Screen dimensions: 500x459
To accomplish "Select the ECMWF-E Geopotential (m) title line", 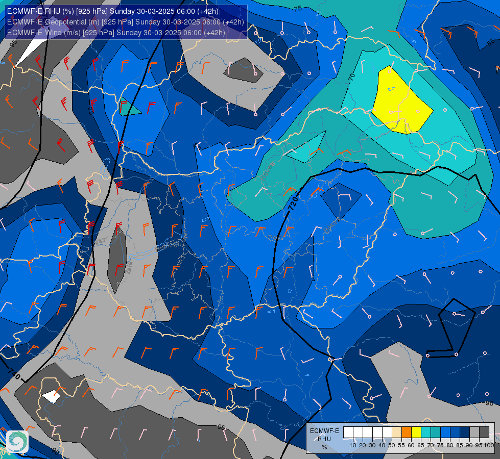I will click(125, 22).
